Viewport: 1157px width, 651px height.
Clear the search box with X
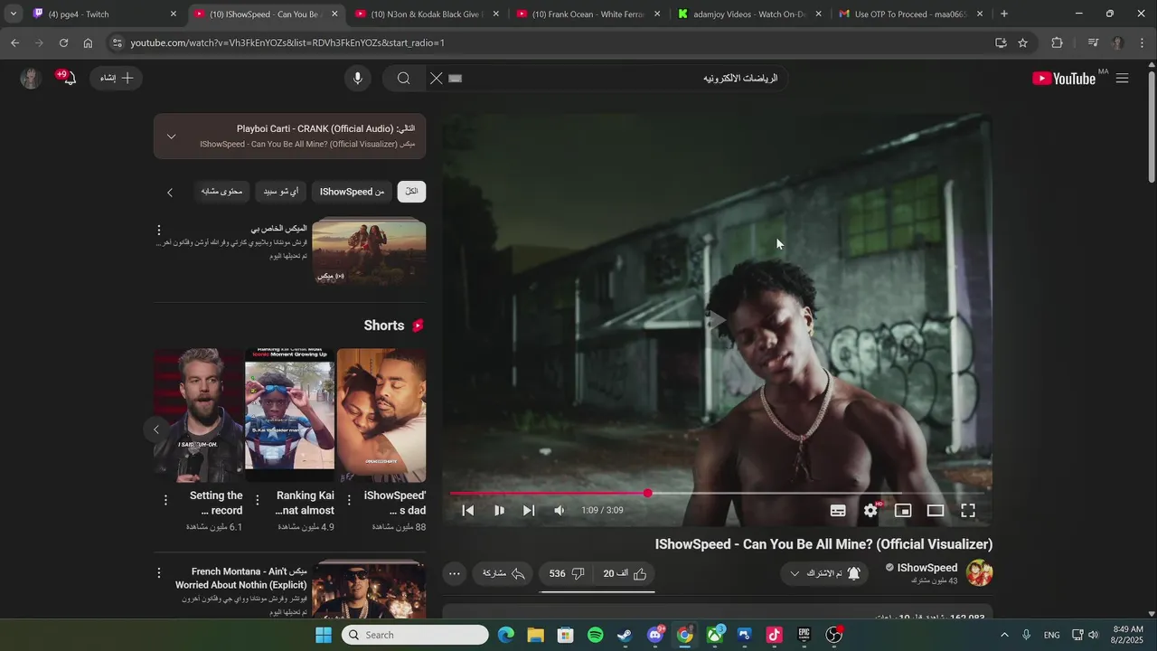click(x=436, y=79)
